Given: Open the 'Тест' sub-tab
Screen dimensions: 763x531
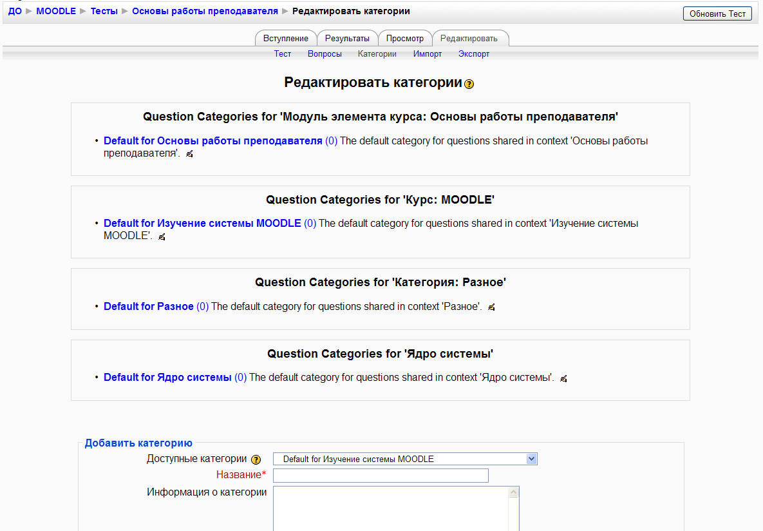Looking at the screenshot, I should [x=282, y=54].
